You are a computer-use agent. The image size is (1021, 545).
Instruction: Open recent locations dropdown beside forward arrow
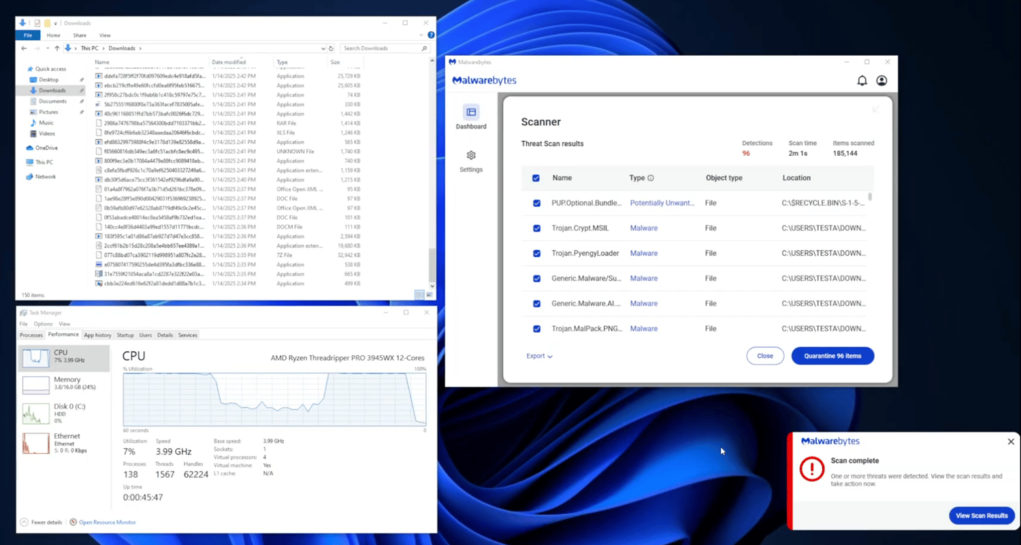click(47, 48)
